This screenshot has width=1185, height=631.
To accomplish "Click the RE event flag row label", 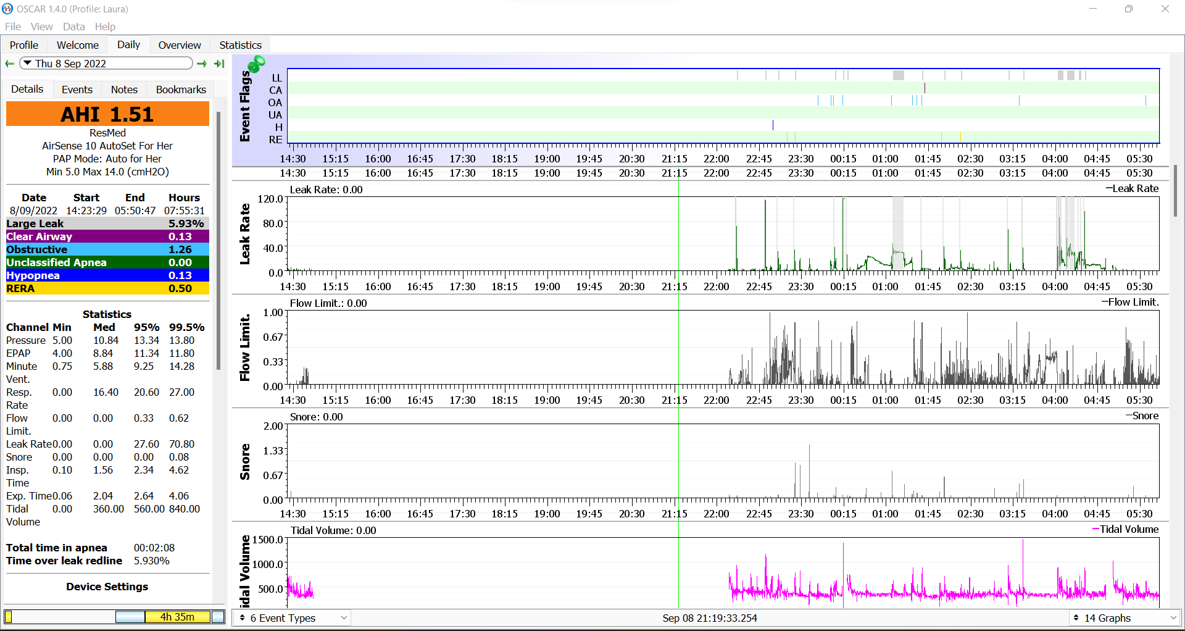I will [x=275, y=140].
